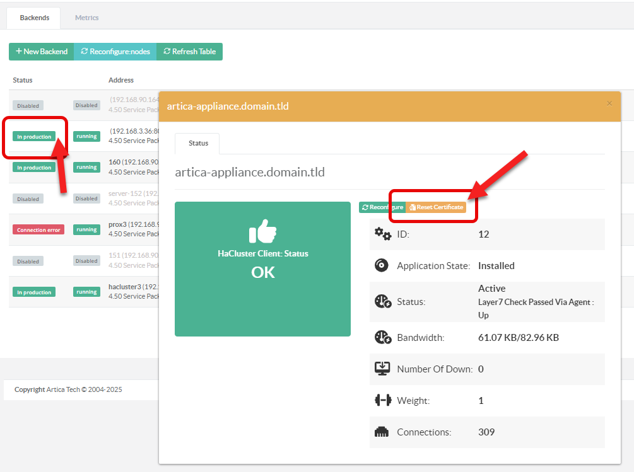Screen dimensions: 634x472
Task: Click the ethernet port icon beside Connections
Action: point(382,432)
